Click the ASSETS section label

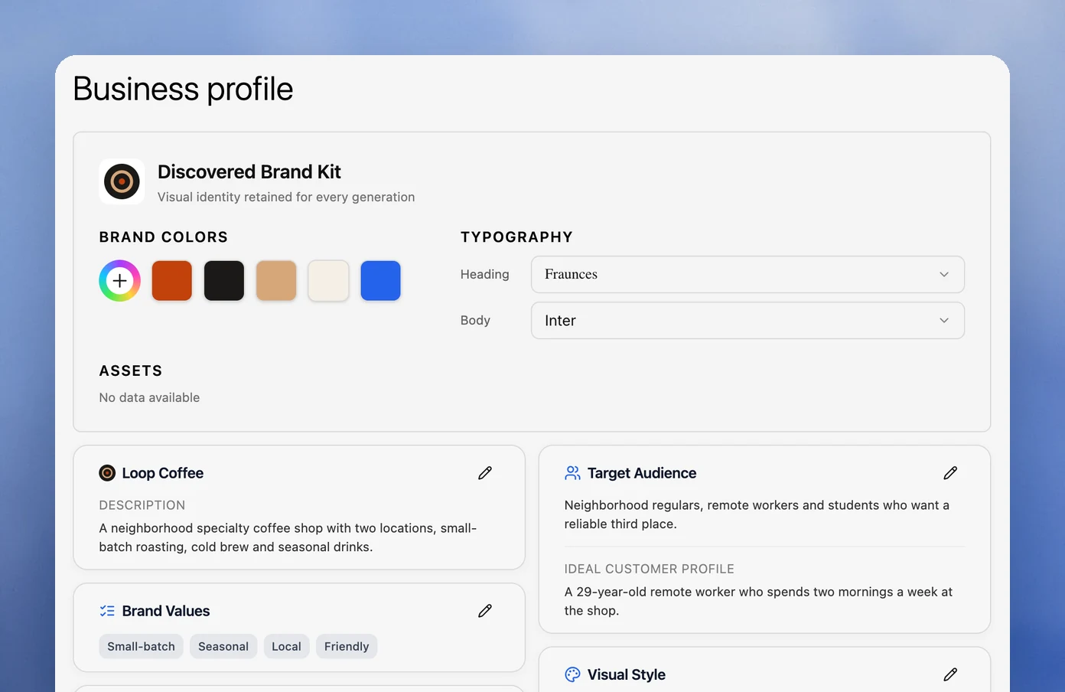131,371
